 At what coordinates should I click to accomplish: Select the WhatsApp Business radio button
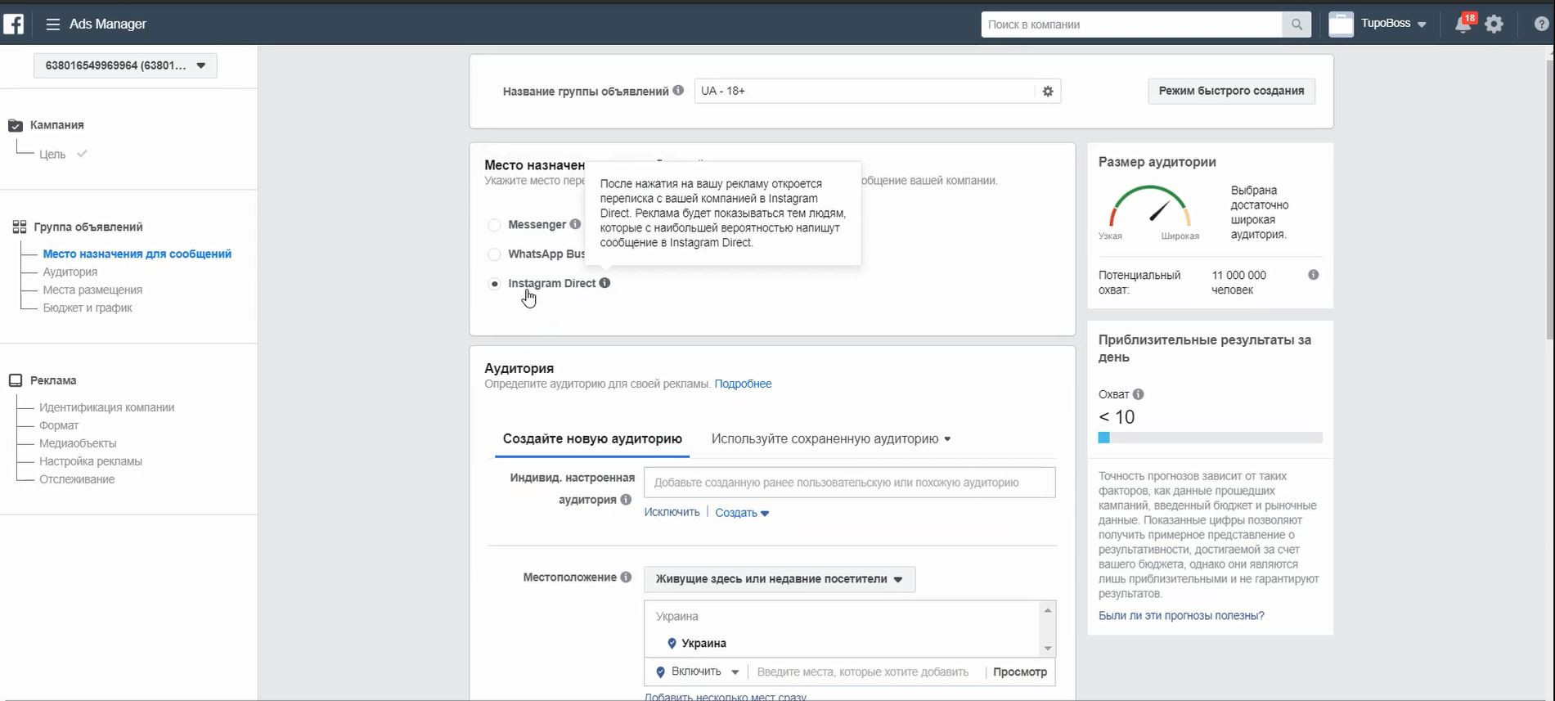(x=494, y=254)
